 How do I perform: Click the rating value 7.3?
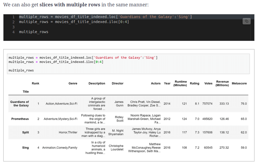197,132
